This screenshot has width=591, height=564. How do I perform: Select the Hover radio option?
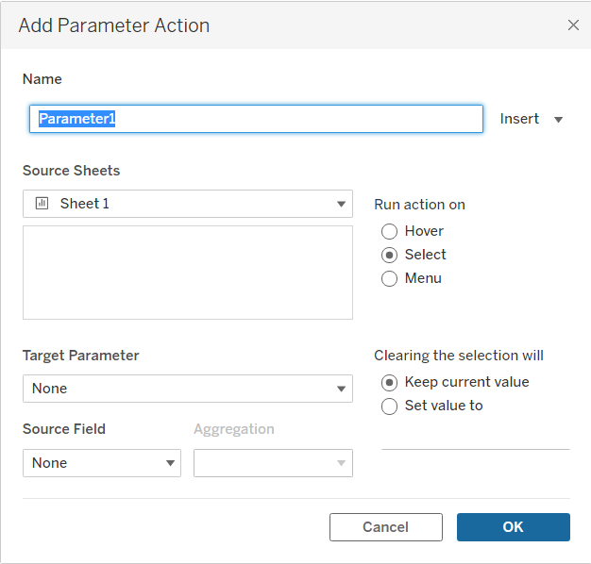pyautogui.click(x=389, y=231)
